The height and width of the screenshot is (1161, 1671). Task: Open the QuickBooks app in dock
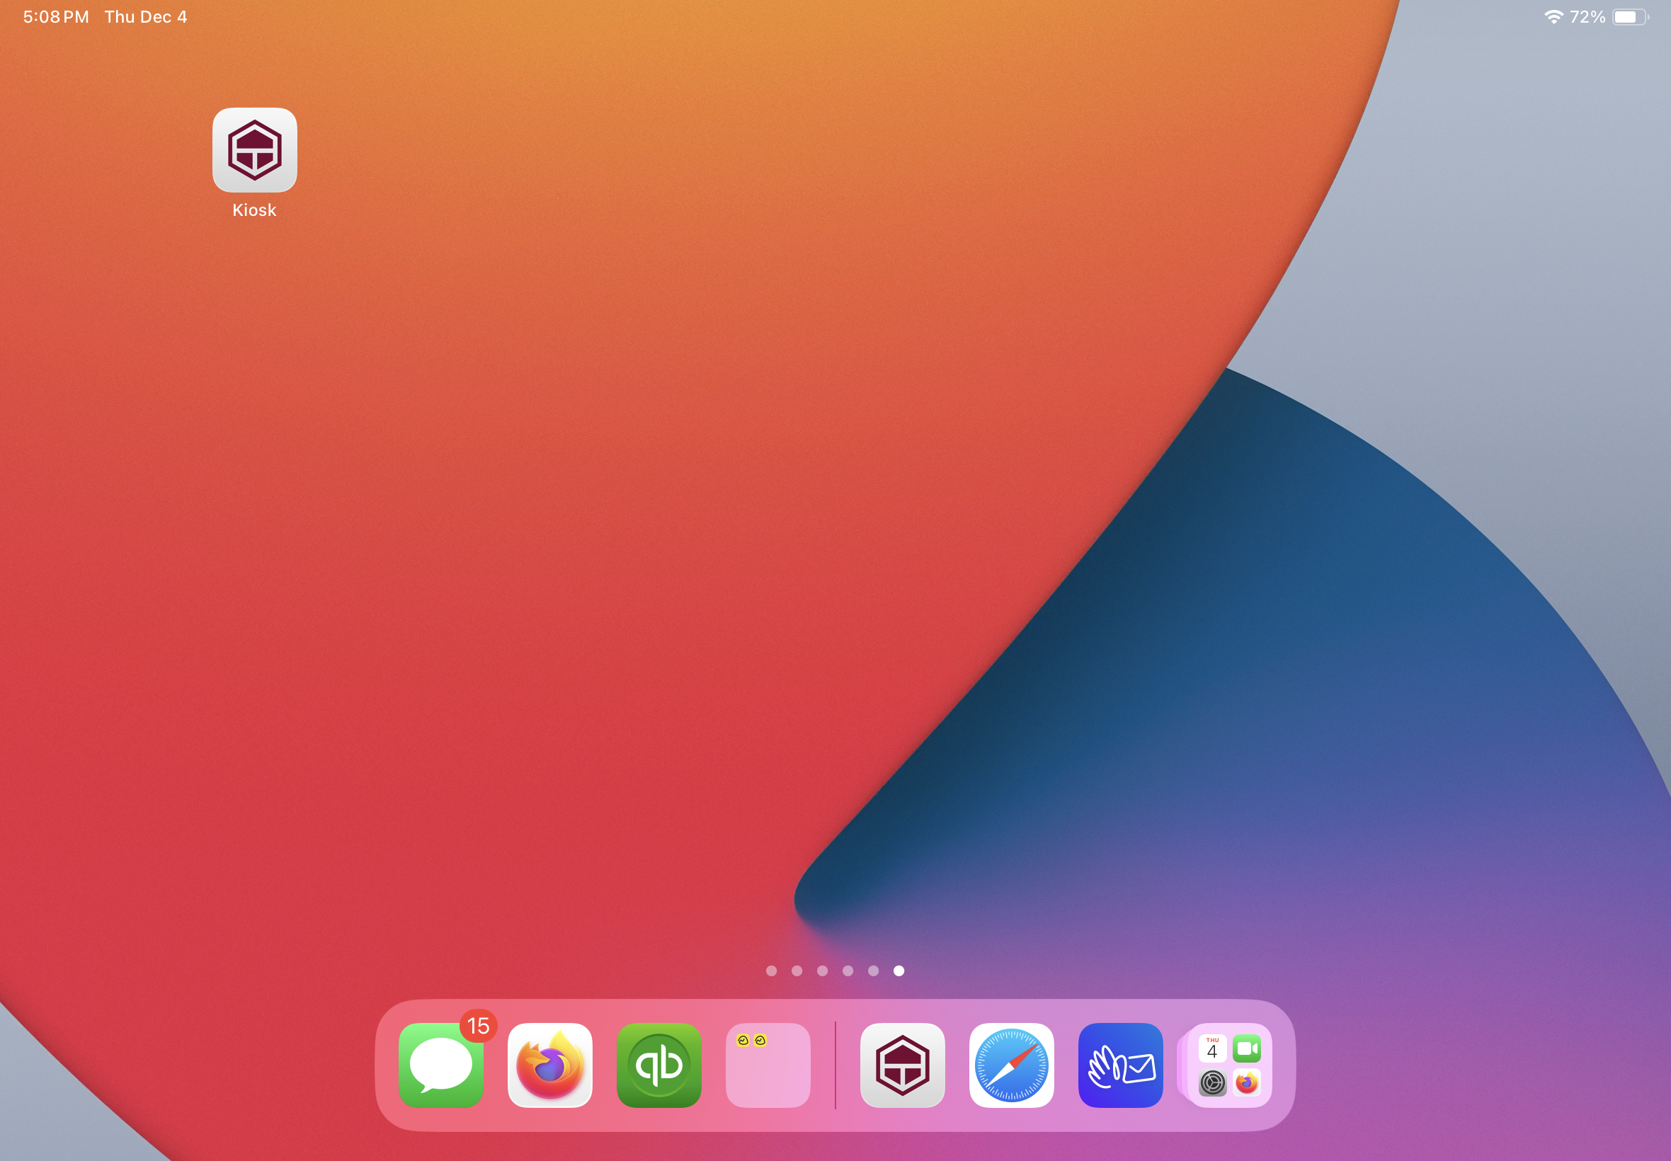659,1065
